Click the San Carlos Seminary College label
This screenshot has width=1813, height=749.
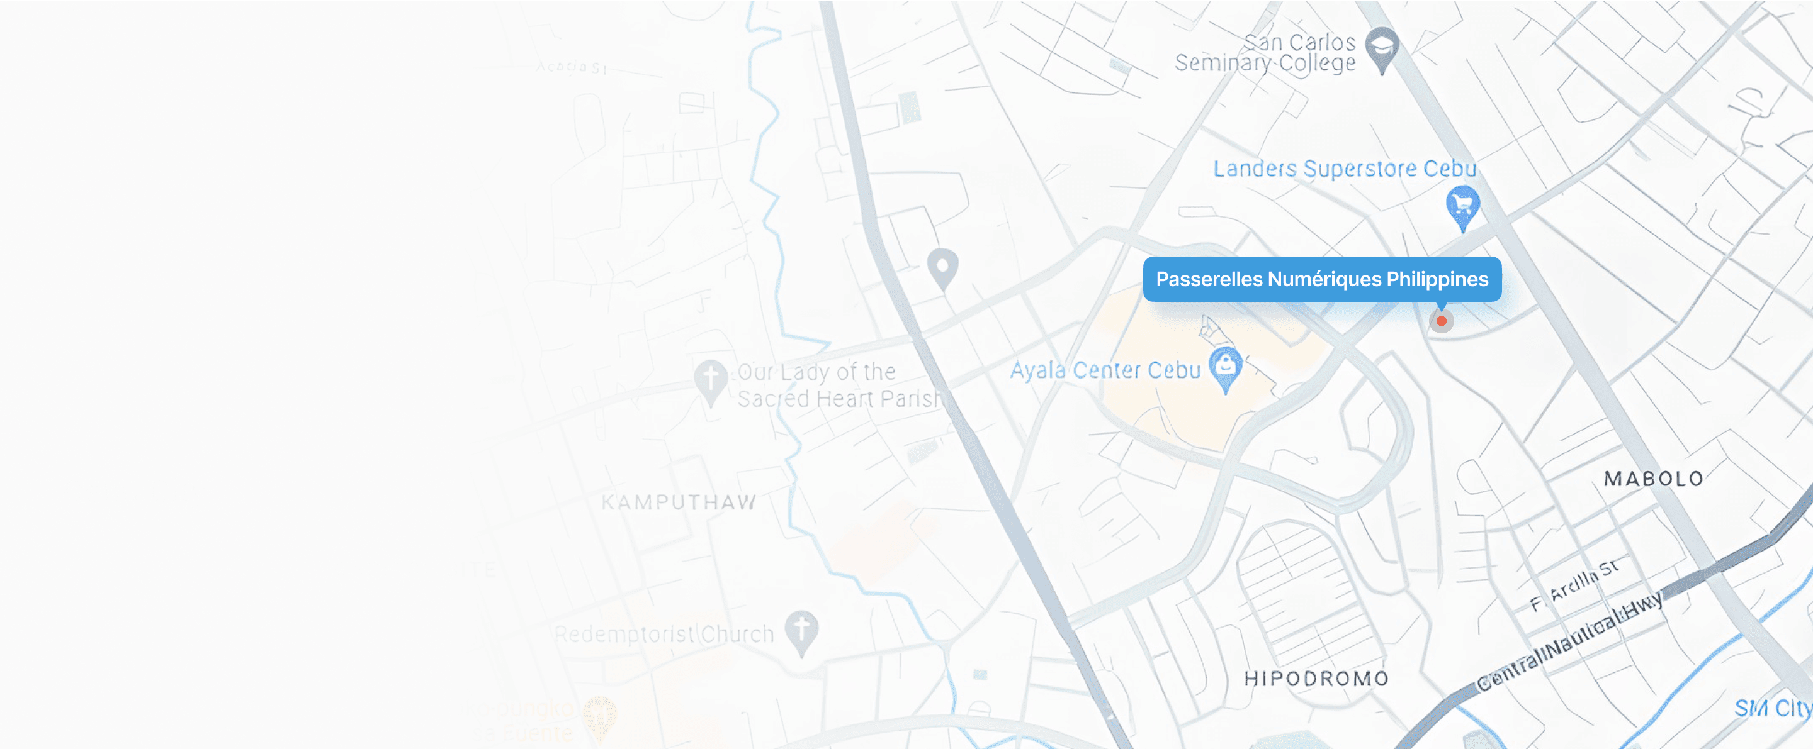1265,53
